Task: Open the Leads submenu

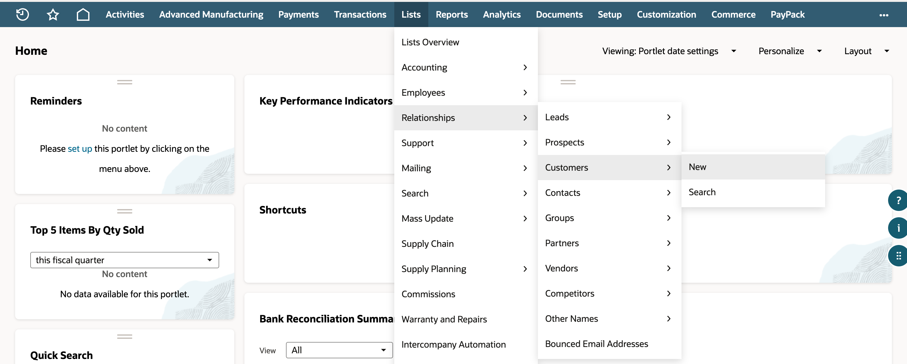Action: pyautogui.click(x=609, y=117)
